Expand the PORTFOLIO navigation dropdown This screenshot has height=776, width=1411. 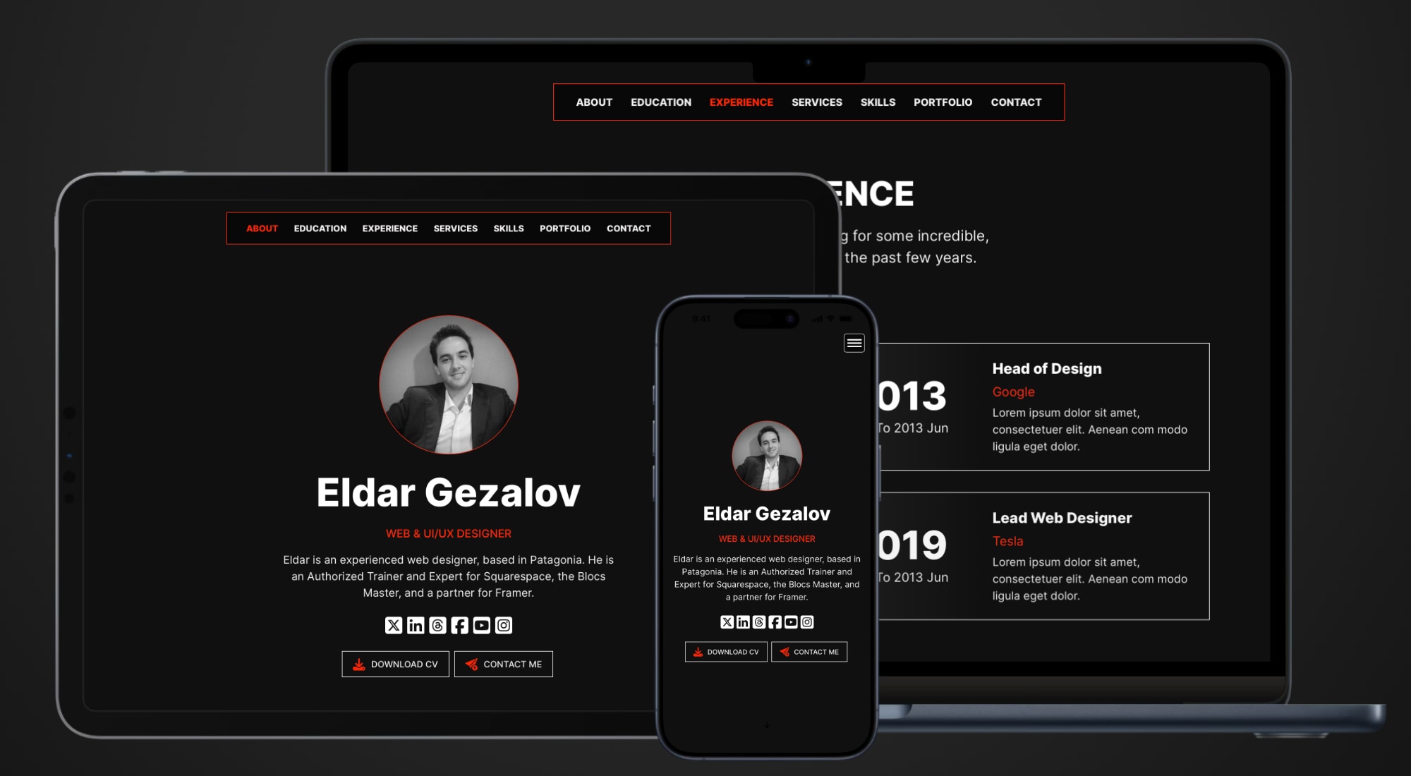(943, 102)
